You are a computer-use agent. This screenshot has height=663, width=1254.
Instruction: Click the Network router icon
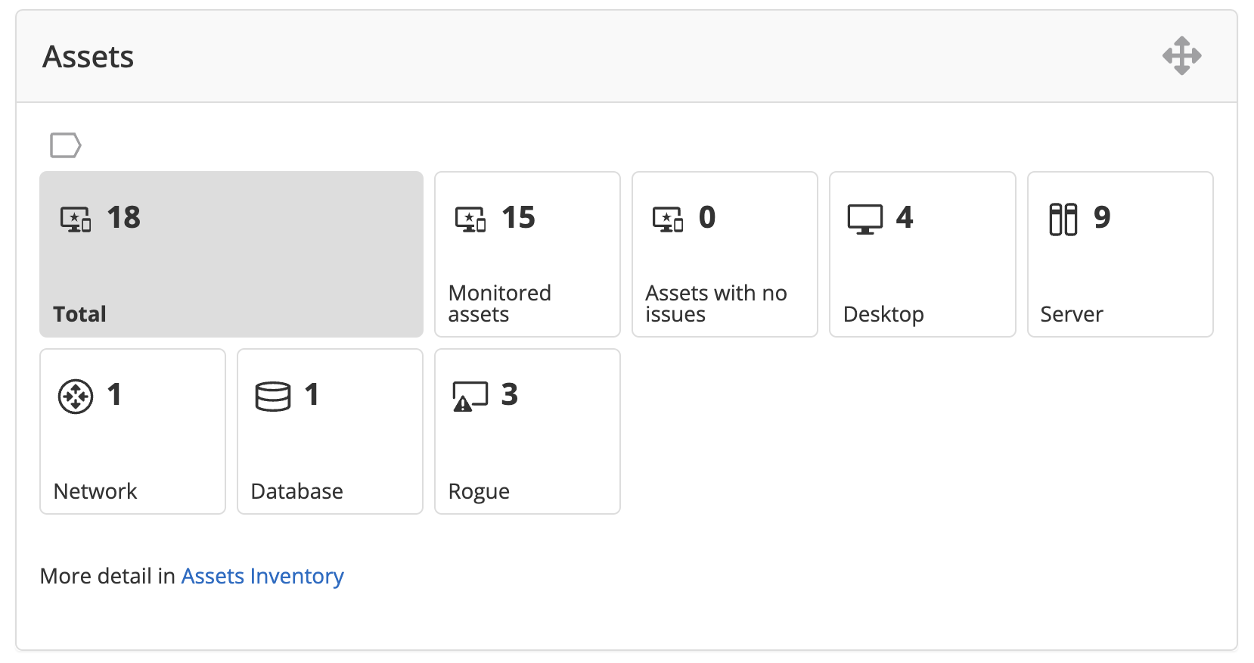tap(76, 397)
